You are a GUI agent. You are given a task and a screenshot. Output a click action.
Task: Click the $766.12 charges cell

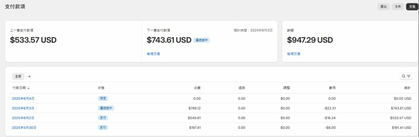[194, 108]
